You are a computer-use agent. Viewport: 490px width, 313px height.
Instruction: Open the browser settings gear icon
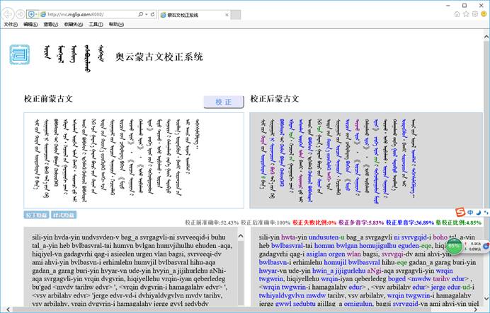click(x=475, y=13)
